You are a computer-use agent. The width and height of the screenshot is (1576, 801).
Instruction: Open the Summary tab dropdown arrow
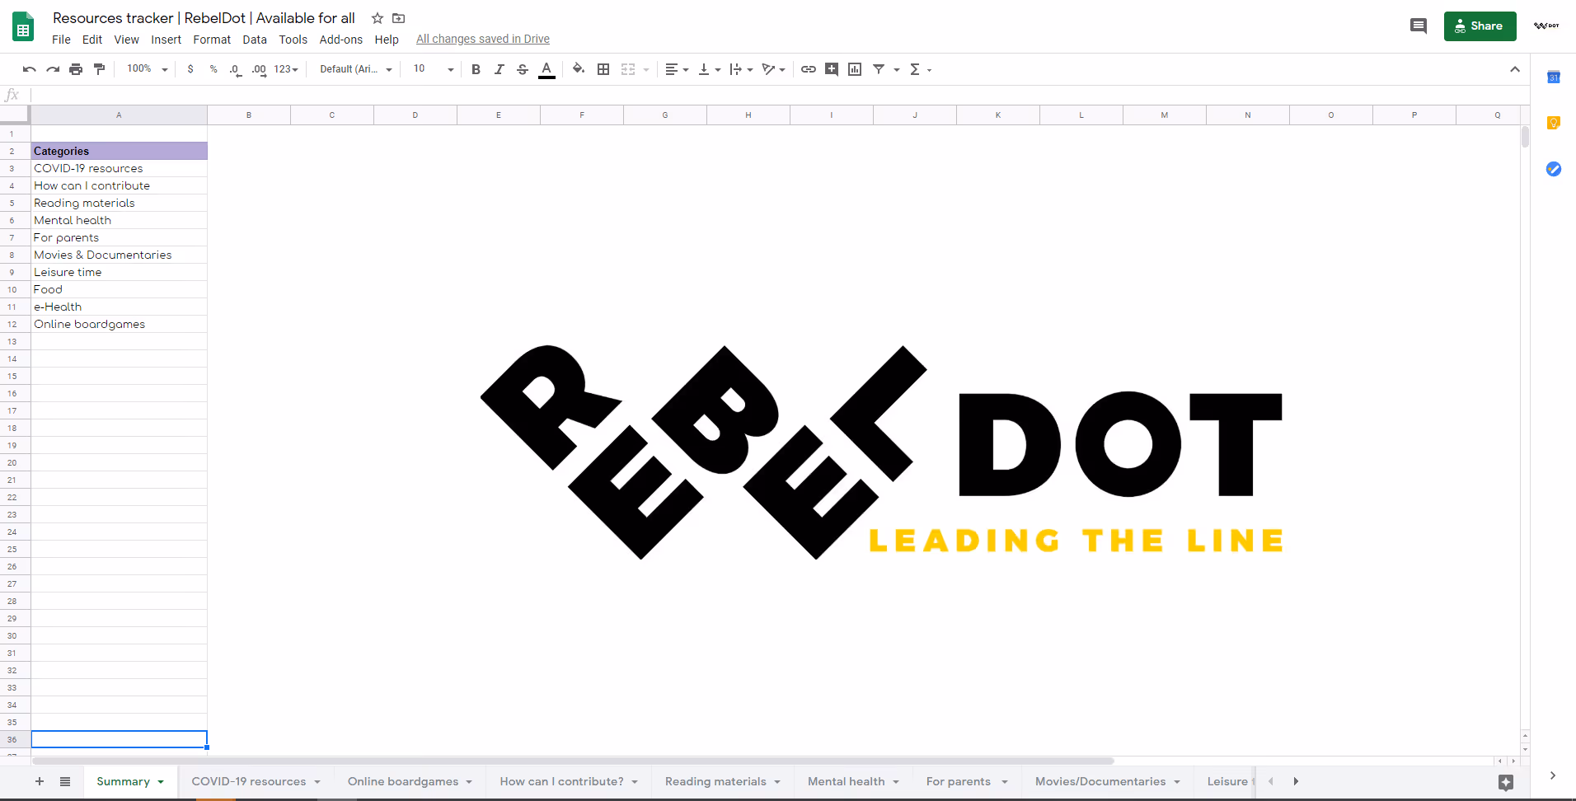pyautogui.click(x=161, y=782)
